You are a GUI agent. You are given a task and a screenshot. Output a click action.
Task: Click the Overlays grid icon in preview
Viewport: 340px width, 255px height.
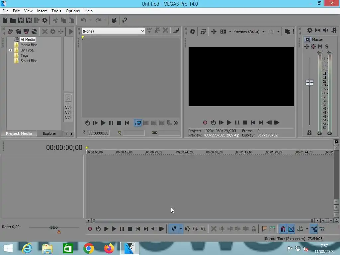(271, 32)
